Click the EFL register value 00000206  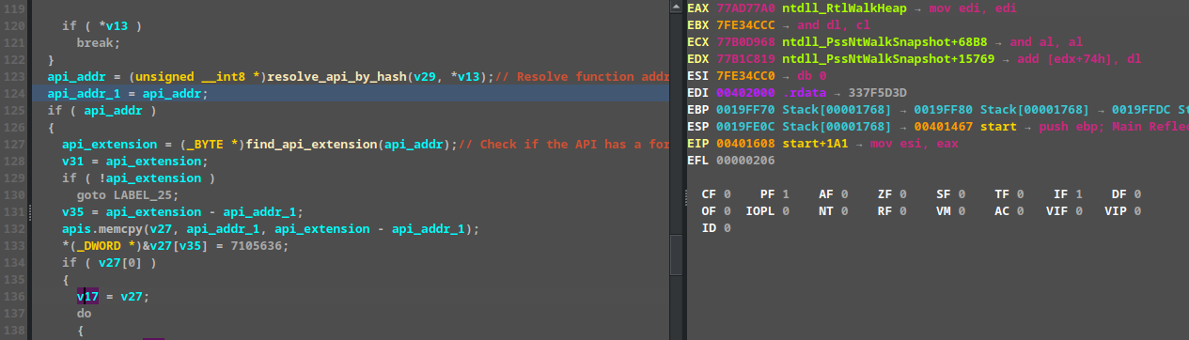(x=745, y=160)
